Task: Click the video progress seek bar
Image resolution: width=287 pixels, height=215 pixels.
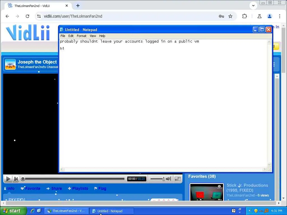Action: [73, 179]
